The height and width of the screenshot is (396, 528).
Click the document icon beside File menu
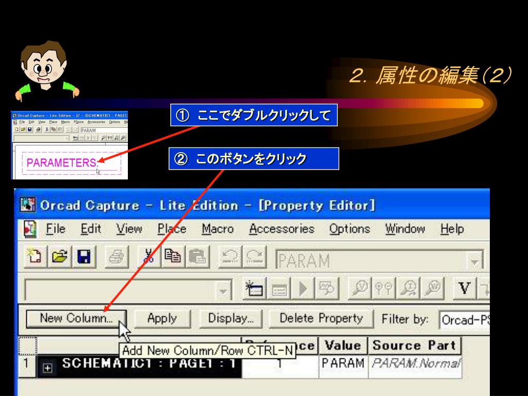click(30, 229)
